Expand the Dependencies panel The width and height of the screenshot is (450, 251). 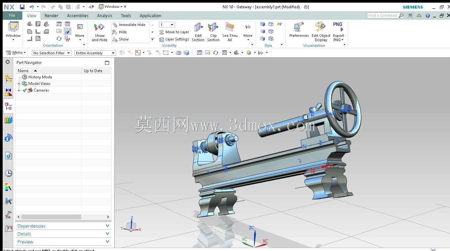coord(63,226)
